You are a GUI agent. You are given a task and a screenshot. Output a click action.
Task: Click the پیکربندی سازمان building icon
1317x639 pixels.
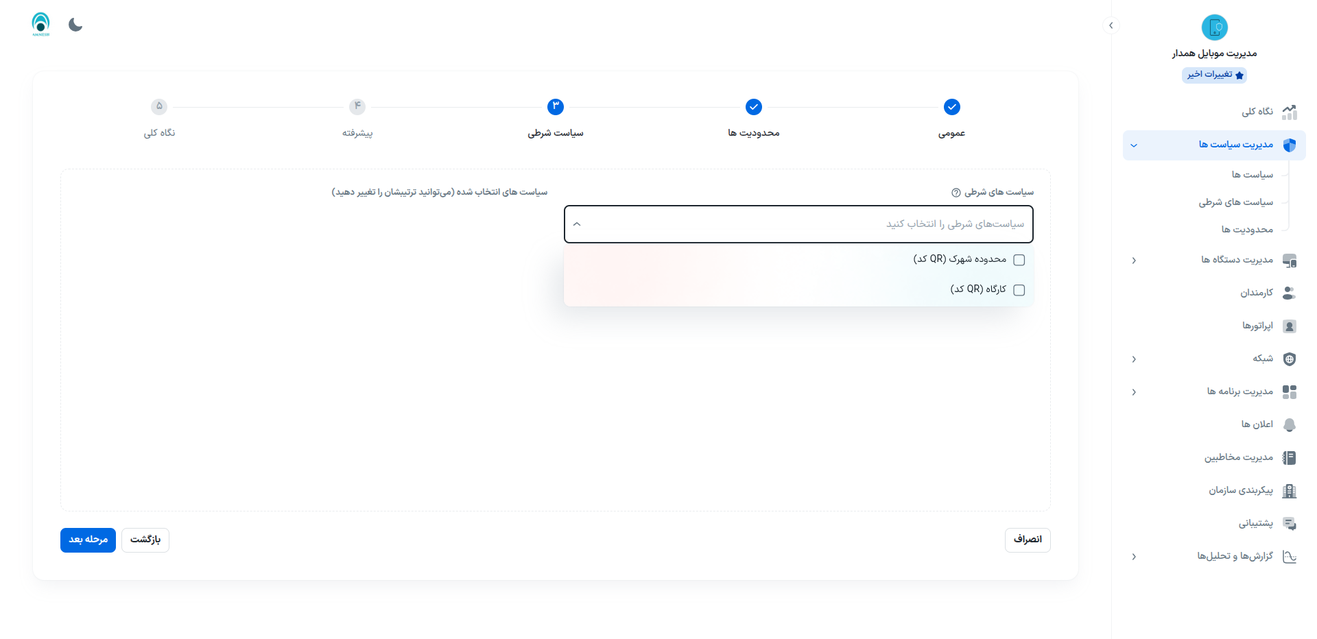coord(1290,490)
